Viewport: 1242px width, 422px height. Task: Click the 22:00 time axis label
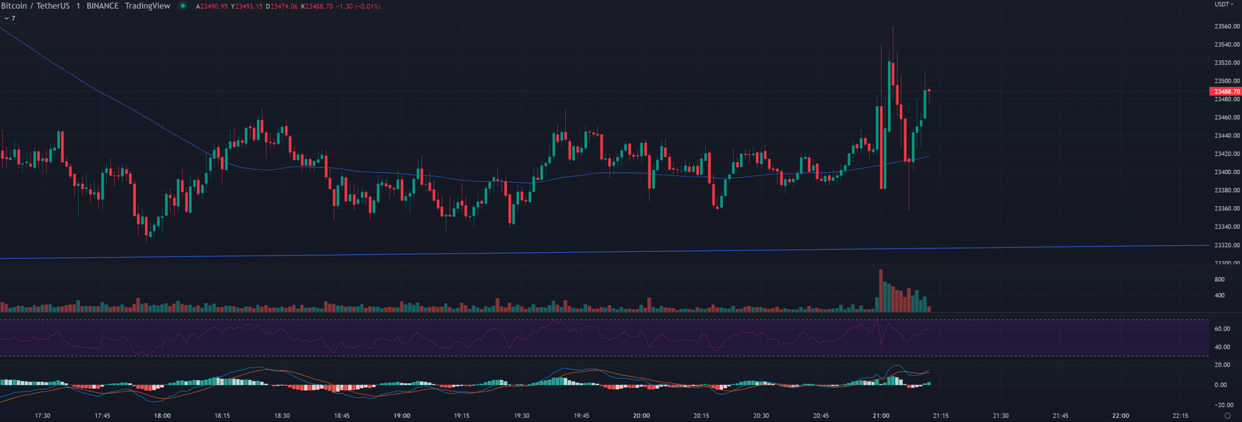(x=1120, y=416)
